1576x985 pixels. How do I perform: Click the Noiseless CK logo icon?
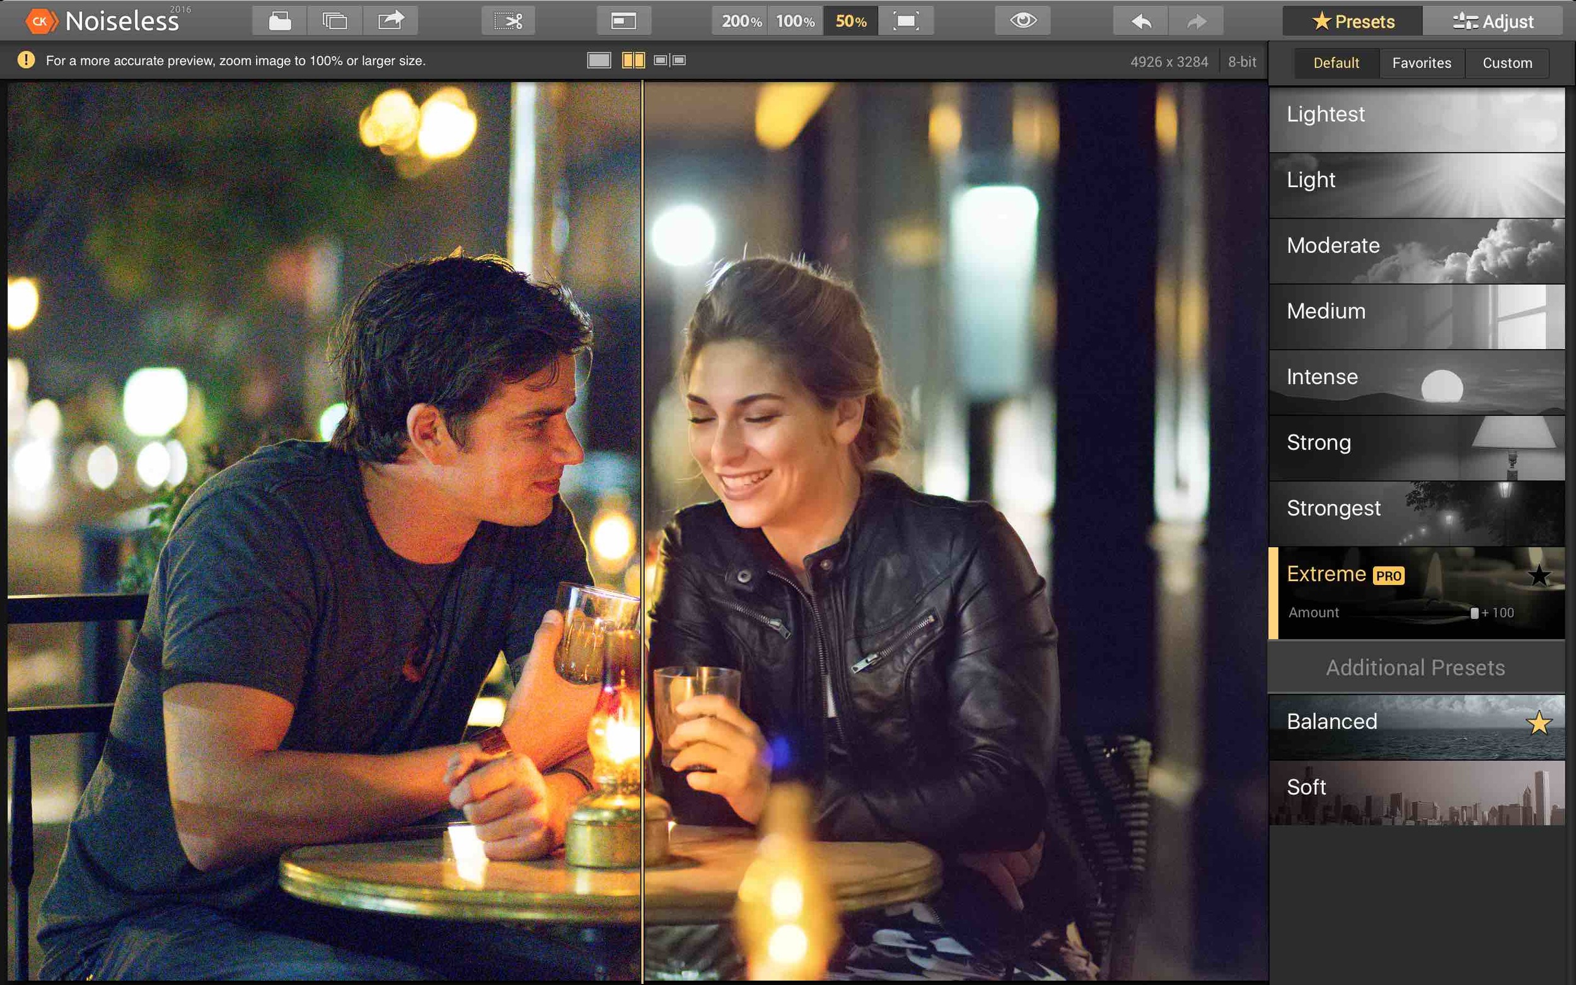tap(40, 21)
